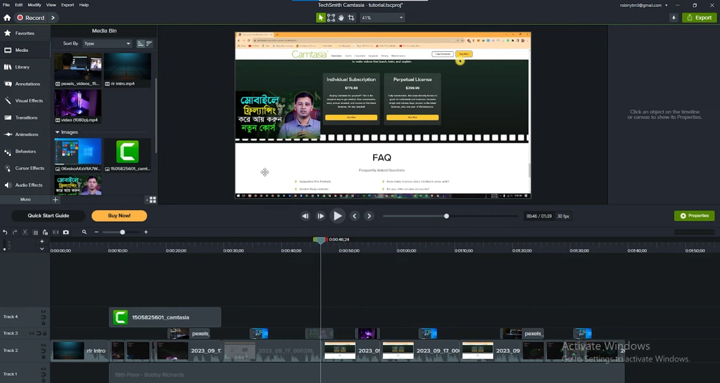Open the View menu
The width and height of the screenshot is (720, 383).
(x=51, y=5)
